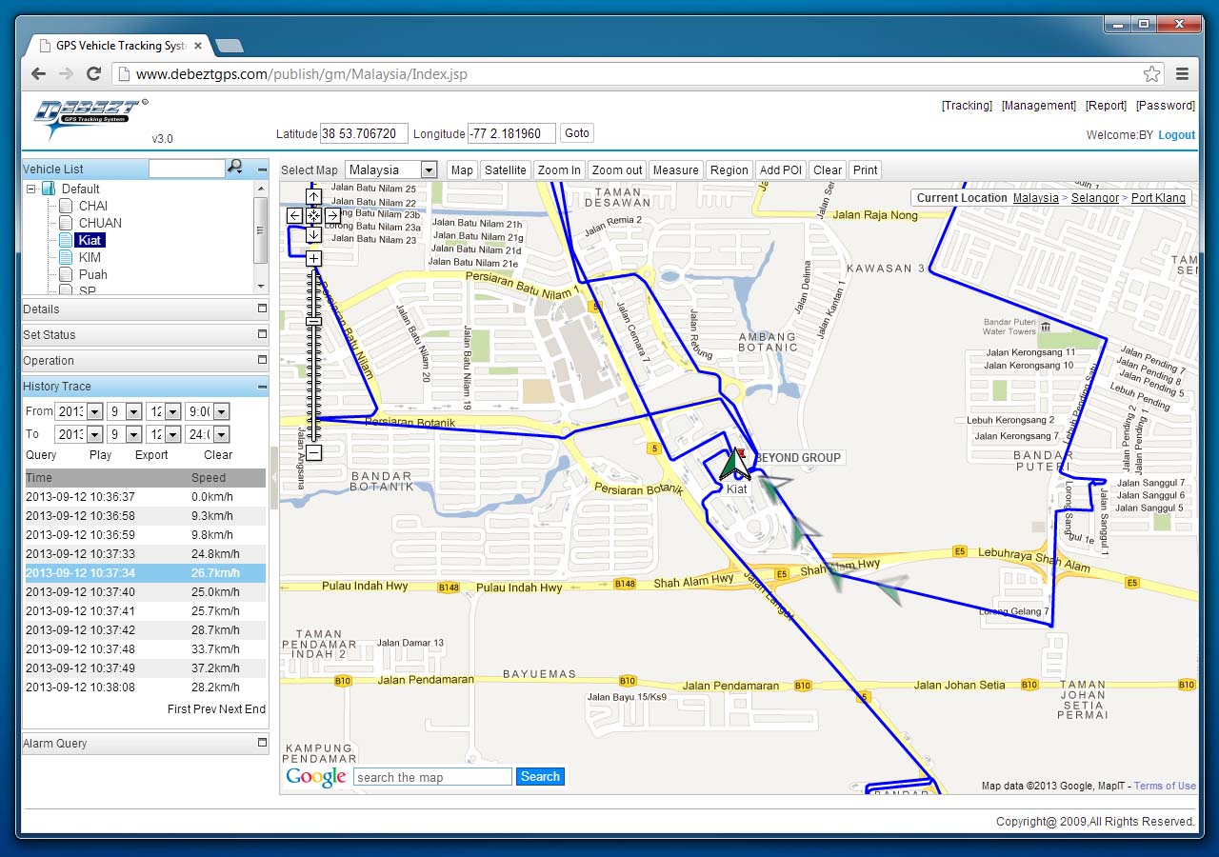1219x857 pixels.
Task: Click the blue map Search button
Action: [x=540, y=777]
